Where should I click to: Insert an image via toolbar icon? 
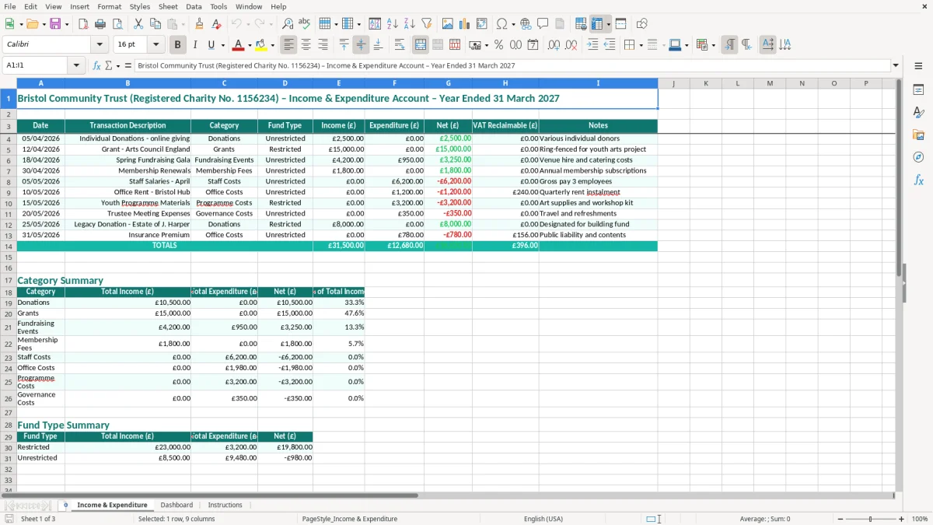[448, 24]
